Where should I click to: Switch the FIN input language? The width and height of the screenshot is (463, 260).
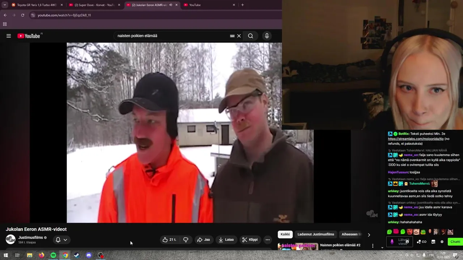(x=432, y=255)
